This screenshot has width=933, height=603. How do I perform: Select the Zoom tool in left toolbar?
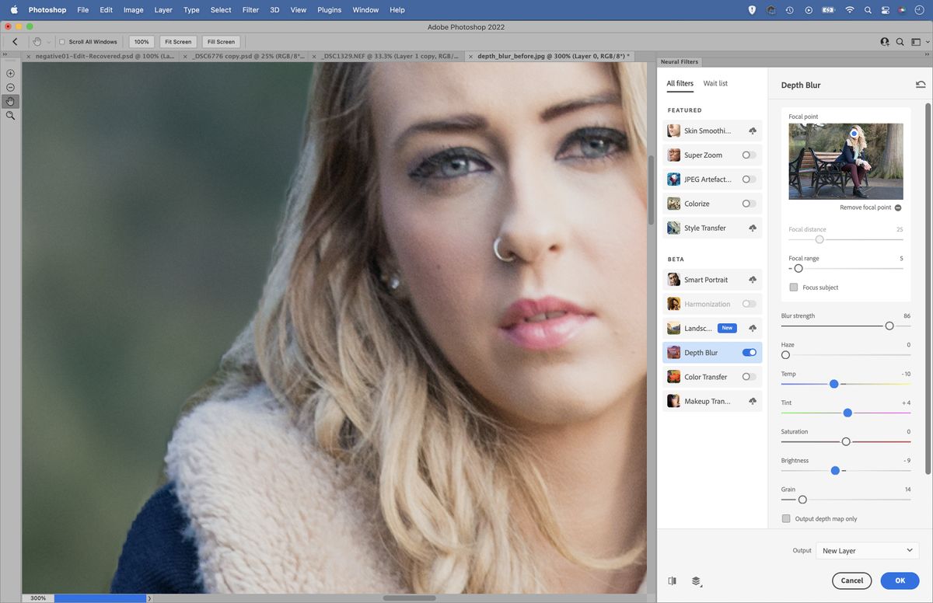[10, 116]
